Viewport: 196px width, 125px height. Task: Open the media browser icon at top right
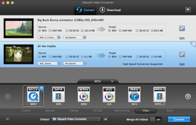pyautogui.click(x=188, y=10)
